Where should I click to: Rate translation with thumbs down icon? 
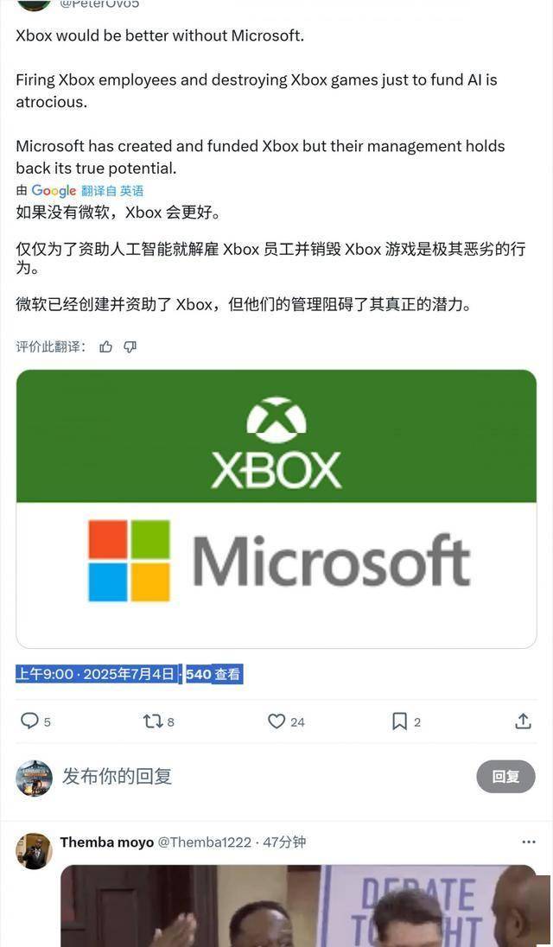click(x=130, y=346)
